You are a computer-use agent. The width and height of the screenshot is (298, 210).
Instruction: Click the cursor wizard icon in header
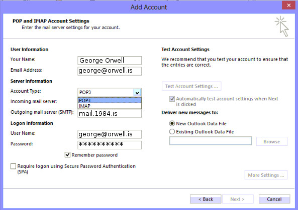(282, 27)
